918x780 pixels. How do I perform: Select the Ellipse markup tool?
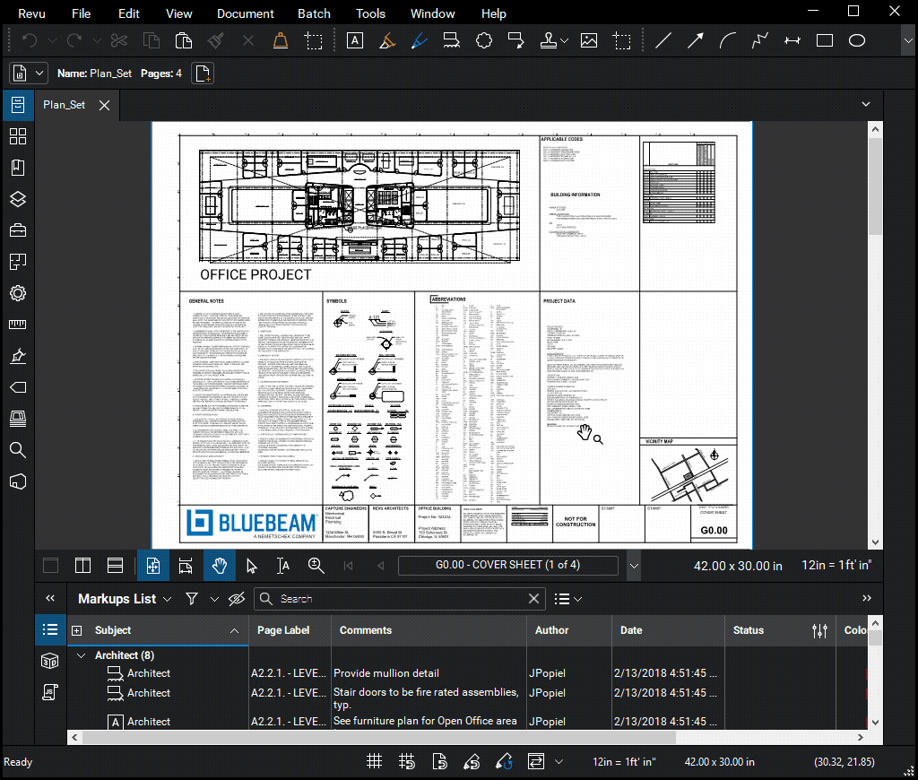tap(856, 39)
